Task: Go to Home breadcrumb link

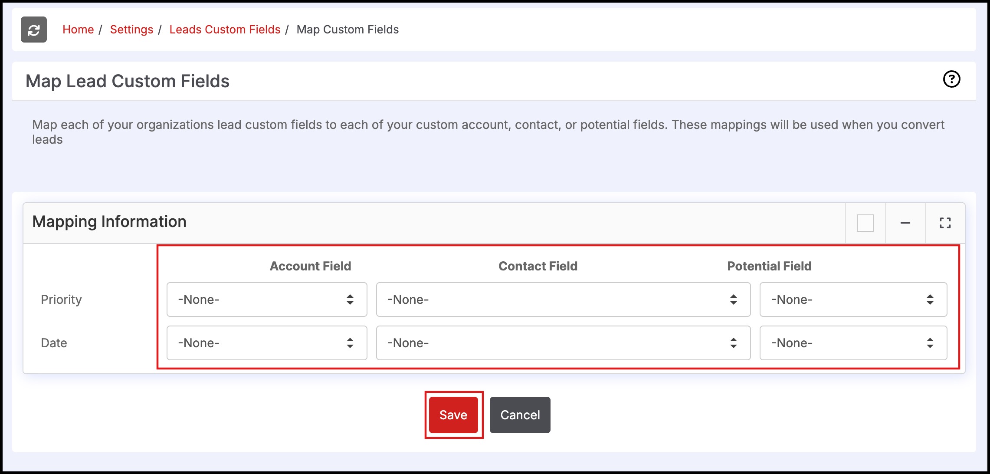Action: tap(78, 30)
